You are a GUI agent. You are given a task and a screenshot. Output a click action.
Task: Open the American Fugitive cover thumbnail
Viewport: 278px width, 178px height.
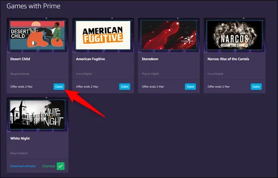(103, 35)
